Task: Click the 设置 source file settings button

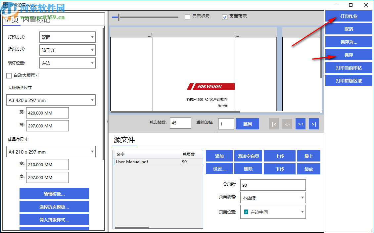Action: click(219, 168)
